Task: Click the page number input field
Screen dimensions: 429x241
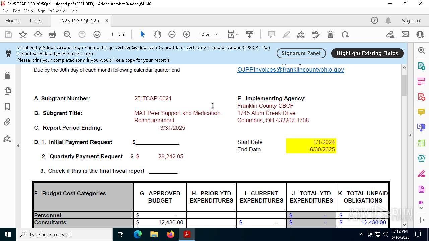Action: coord(112,34)
